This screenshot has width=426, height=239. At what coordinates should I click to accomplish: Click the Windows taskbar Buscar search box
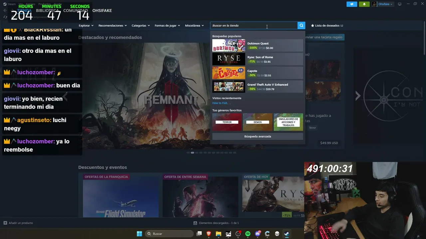(170, 234)
